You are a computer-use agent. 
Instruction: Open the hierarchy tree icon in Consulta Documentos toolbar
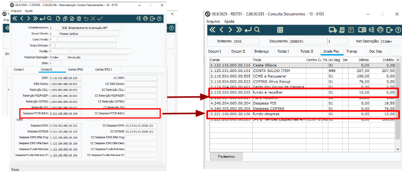point(372,30)
